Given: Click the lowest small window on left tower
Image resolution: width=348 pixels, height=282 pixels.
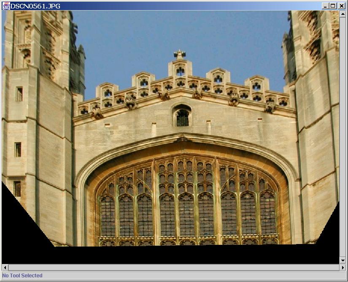Looking at the screenshot, I should click(17, 189).
